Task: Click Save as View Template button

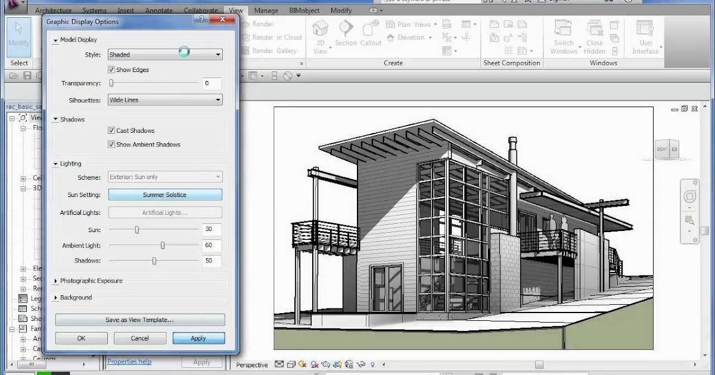Action: pyautogui.click(x=139, y=320)
